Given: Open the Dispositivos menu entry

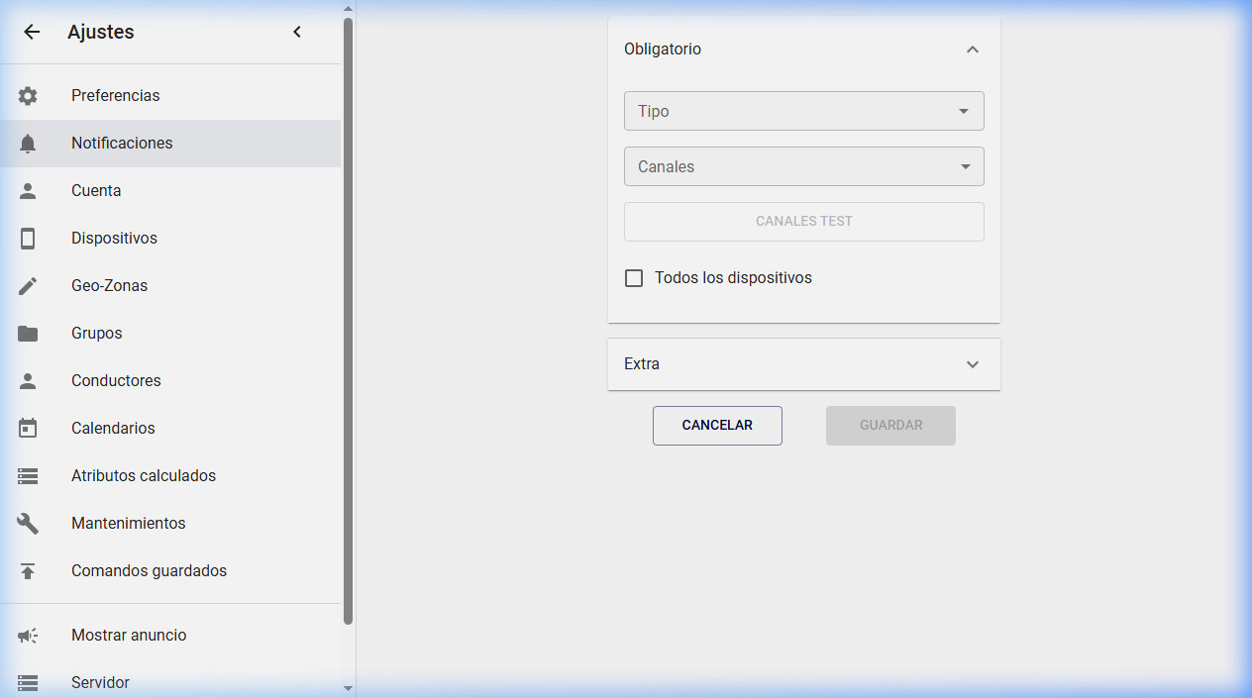Looking at the screenshot, I should click(x=170, y=239).
